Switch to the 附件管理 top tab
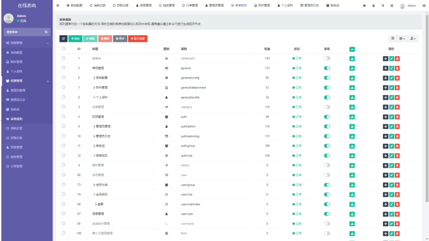Image resolution: width=429 pixels, height=241 pixels. click(262, 6)
